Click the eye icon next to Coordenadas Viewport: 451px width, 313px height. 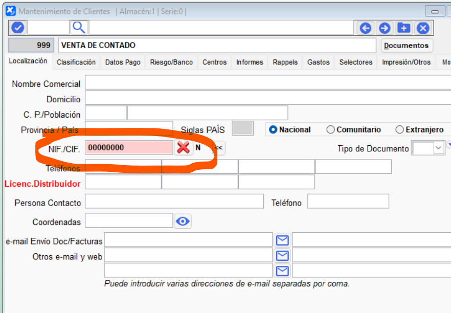pos(183,221)
